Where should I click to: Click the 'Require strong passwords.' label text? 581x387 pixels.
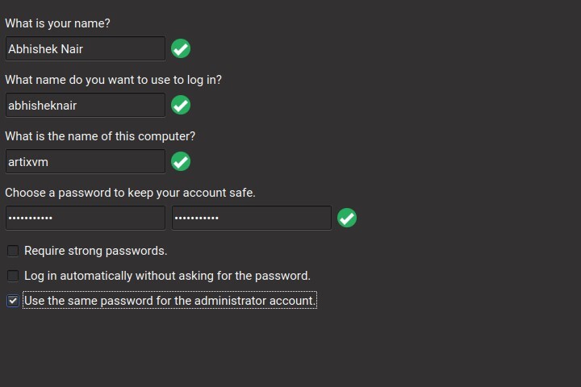pos(95,251)
